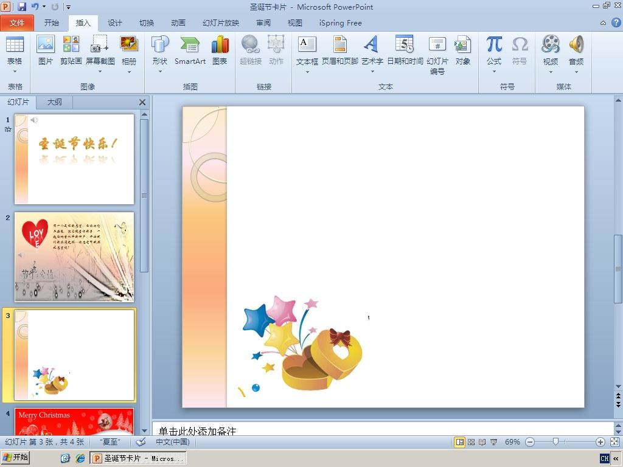Expand the Shapes dropdown arrow

coord(160,72)
